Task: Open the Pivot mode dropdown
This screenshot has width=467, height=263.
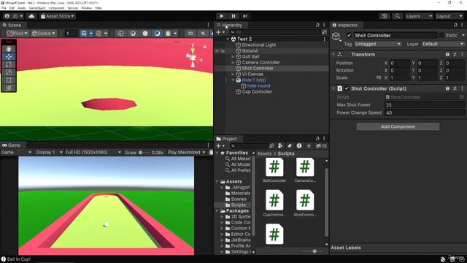Action: [x=18, y=34]
